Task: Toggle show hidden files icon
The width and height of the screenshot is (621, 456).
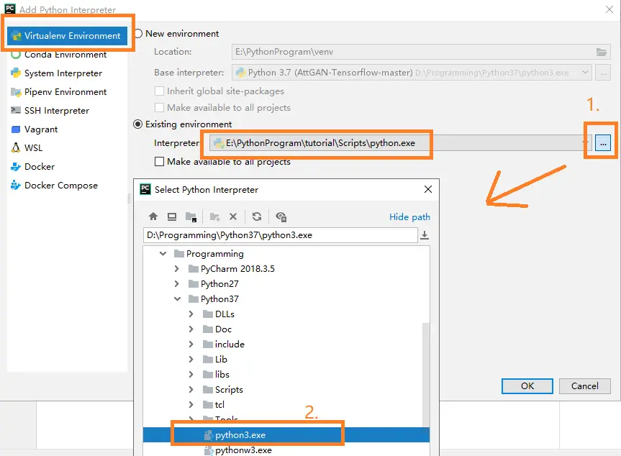Action: tap(281, 216)
